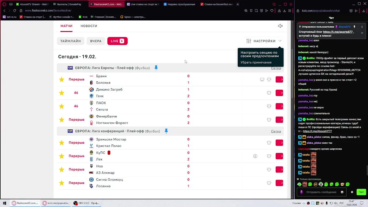The image size is (368, 207).
Task: Toggle favorite star for Ноа vs АЗ Алкмар
Action: point(62,169)
